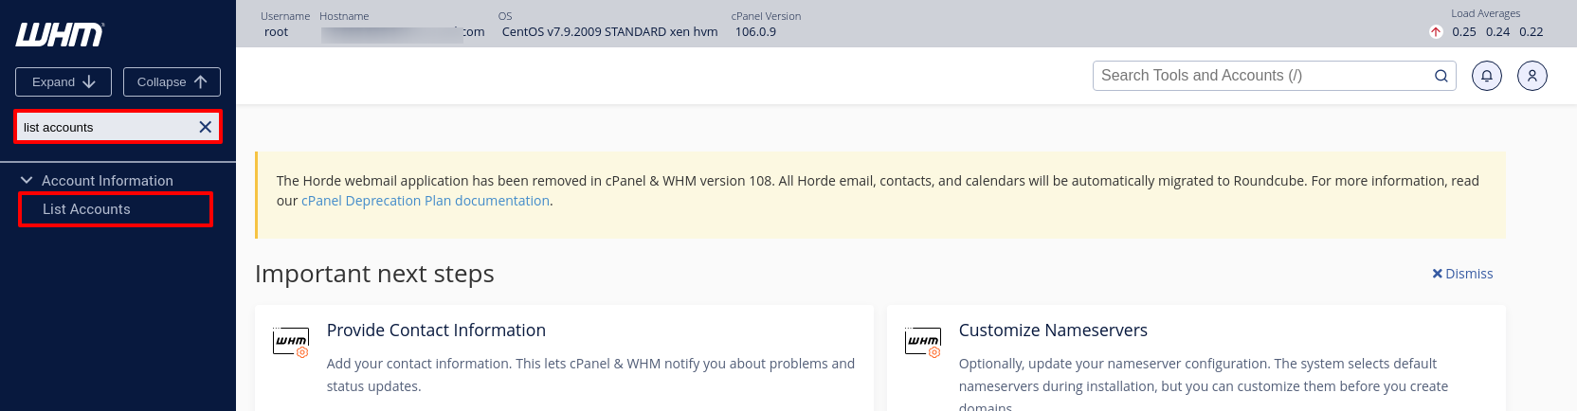This screenshot has width=1577, height=411.
Task: Click load average value 0.25
Action: click(1464, 32)
